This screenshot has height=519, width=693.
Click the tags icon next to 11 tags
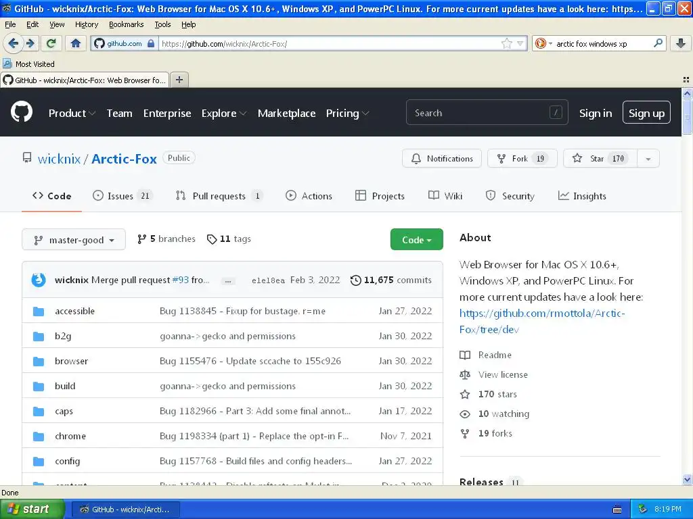212,239
